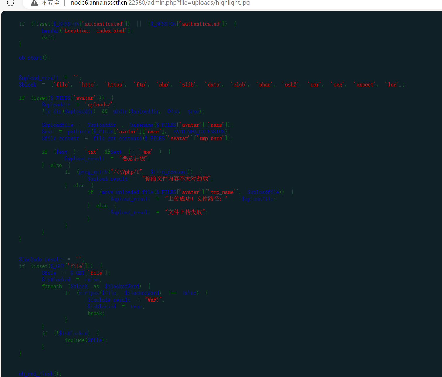The width and height of the screenshot is (442, 377).
Task: Click the 你的文件内容不太对劲哦 message
Action: point(176,179)
